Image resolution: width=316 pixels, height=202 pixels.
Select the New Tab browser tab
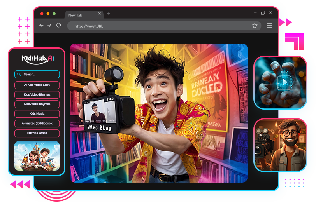[84, 15]
